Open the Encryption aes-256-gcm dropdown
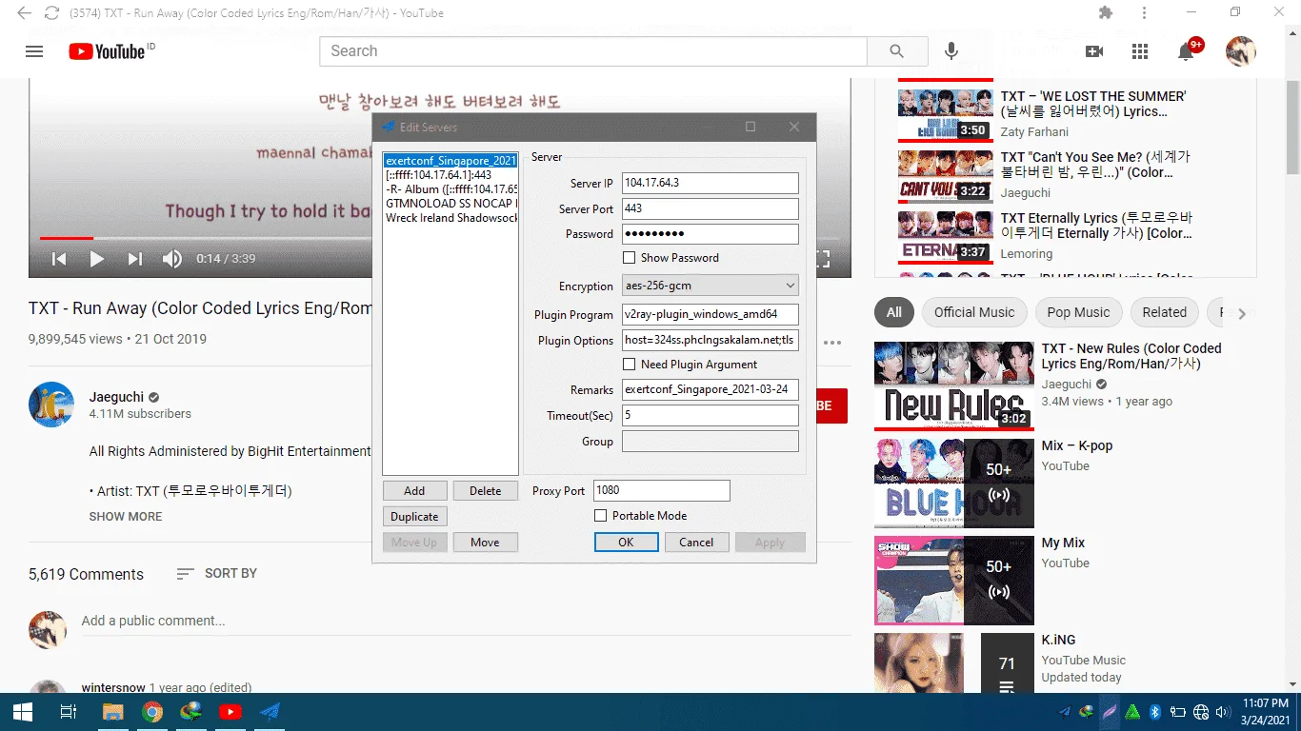This screenshot has height=731, width=1301. point(711,286)
